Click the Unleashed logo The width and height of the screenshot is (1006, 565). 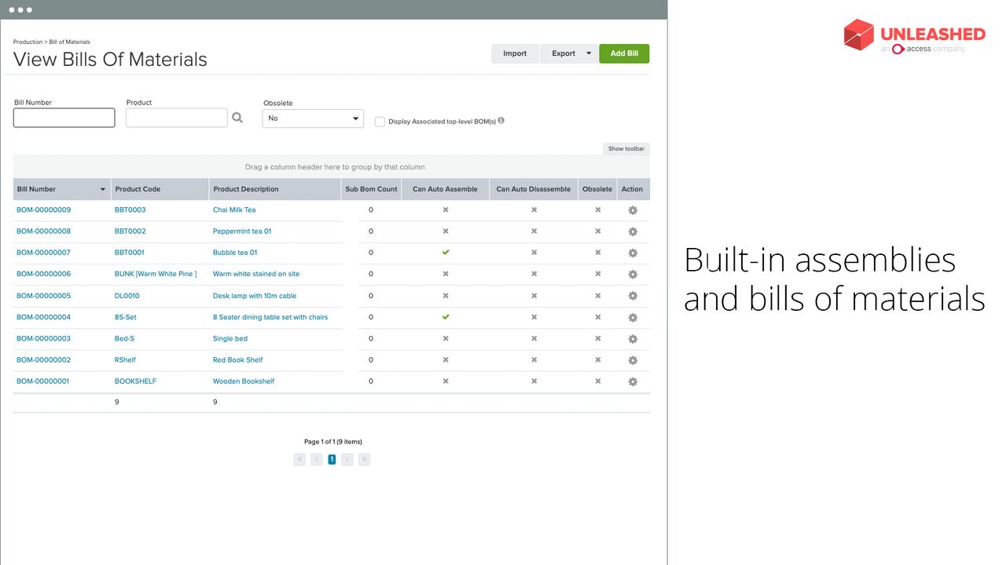point(913,35)
